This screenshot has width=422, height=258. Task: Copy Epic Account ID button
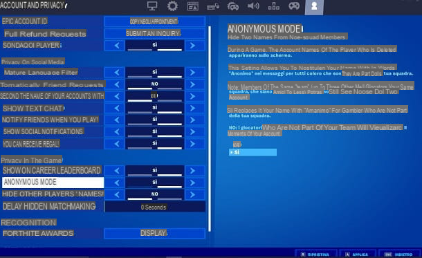pos(155,21)
